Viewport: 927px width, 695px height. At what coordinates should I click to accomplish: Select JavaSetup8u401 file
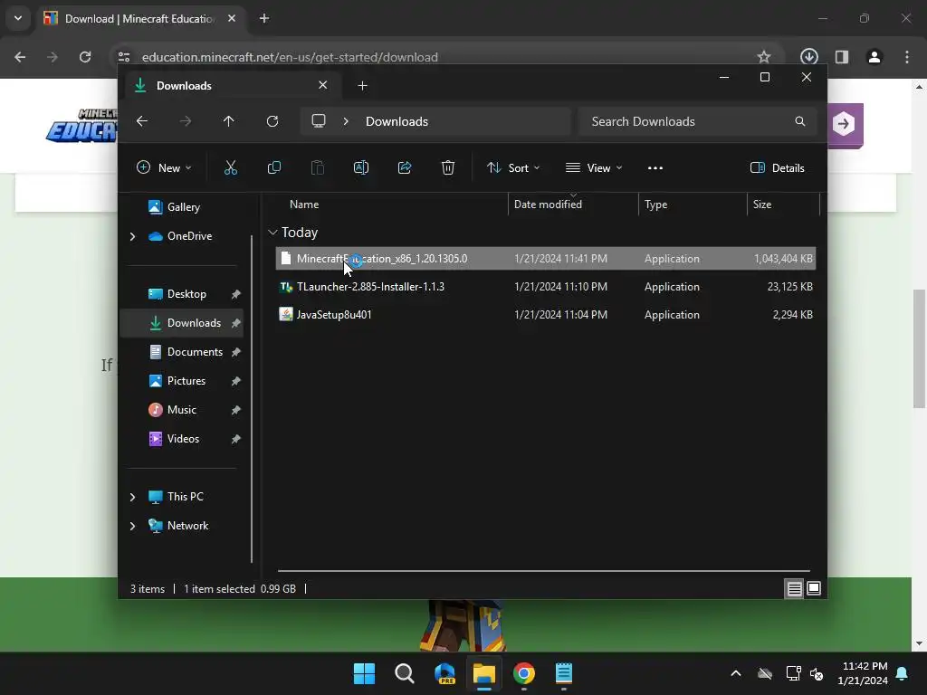click(x=545, y=314)
